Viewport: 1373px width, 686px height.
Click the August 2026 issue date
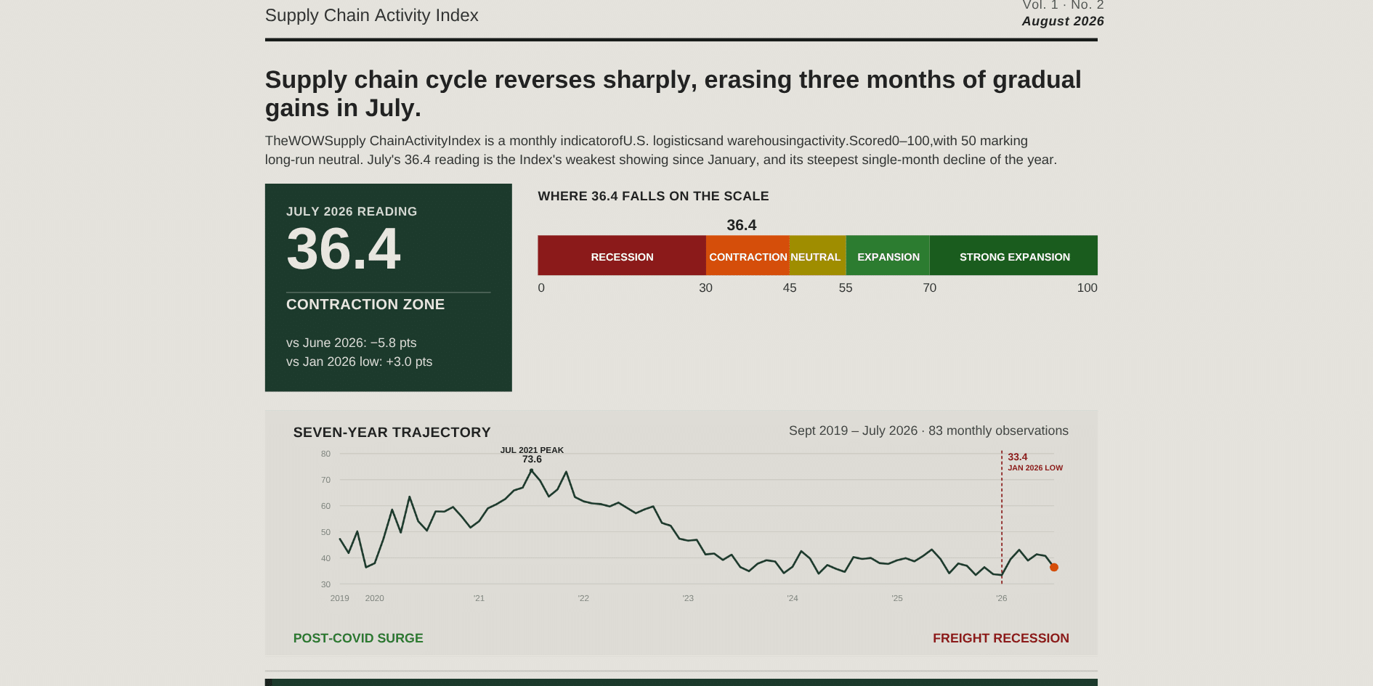point(1063,21)
